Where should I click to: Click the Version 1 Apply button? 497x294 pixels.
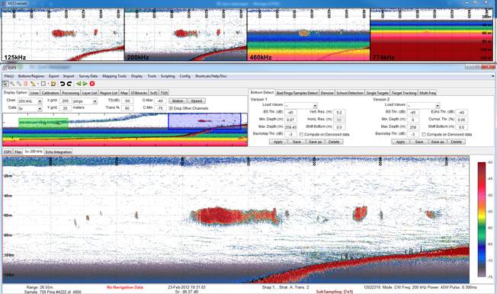(278, 142)
